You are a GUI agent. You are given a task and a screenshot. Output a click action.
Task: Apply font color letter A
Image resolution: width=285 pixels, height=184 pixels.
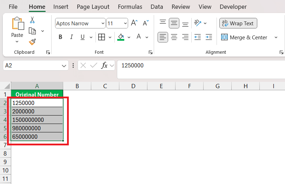139,37
